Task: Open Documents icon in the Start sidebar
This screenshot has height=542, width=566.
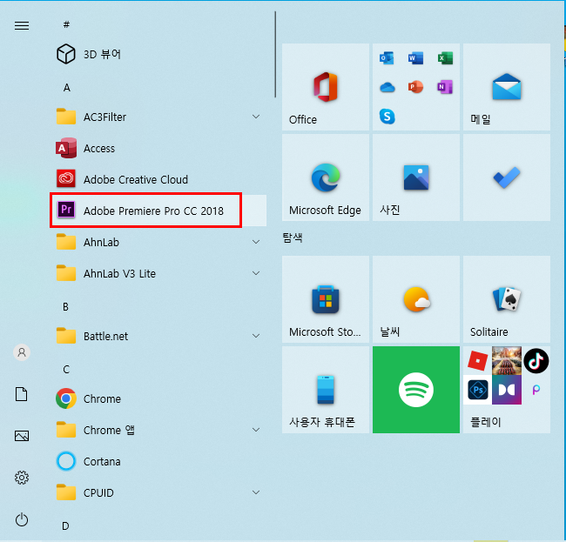Action: pyautogui.click(x=22, y=394)
